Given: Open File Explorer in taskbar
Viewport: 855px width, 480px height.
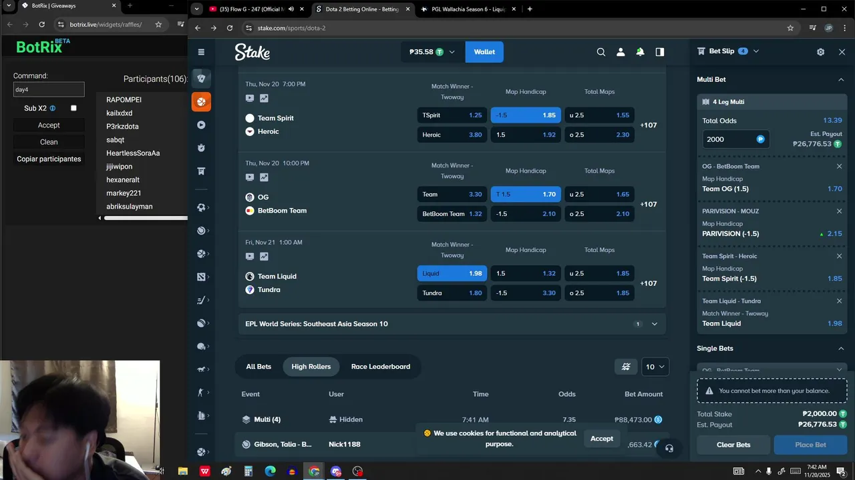Looking at the screenshot, I should (182, 471).
